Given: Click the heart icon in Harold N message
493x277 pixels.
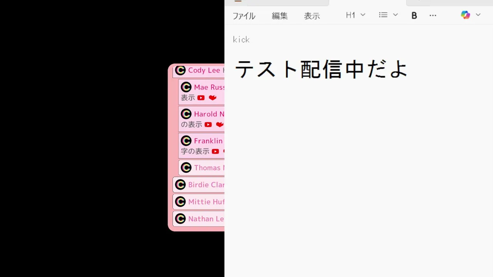Looking at the screenshot, I should click(220, 125).
